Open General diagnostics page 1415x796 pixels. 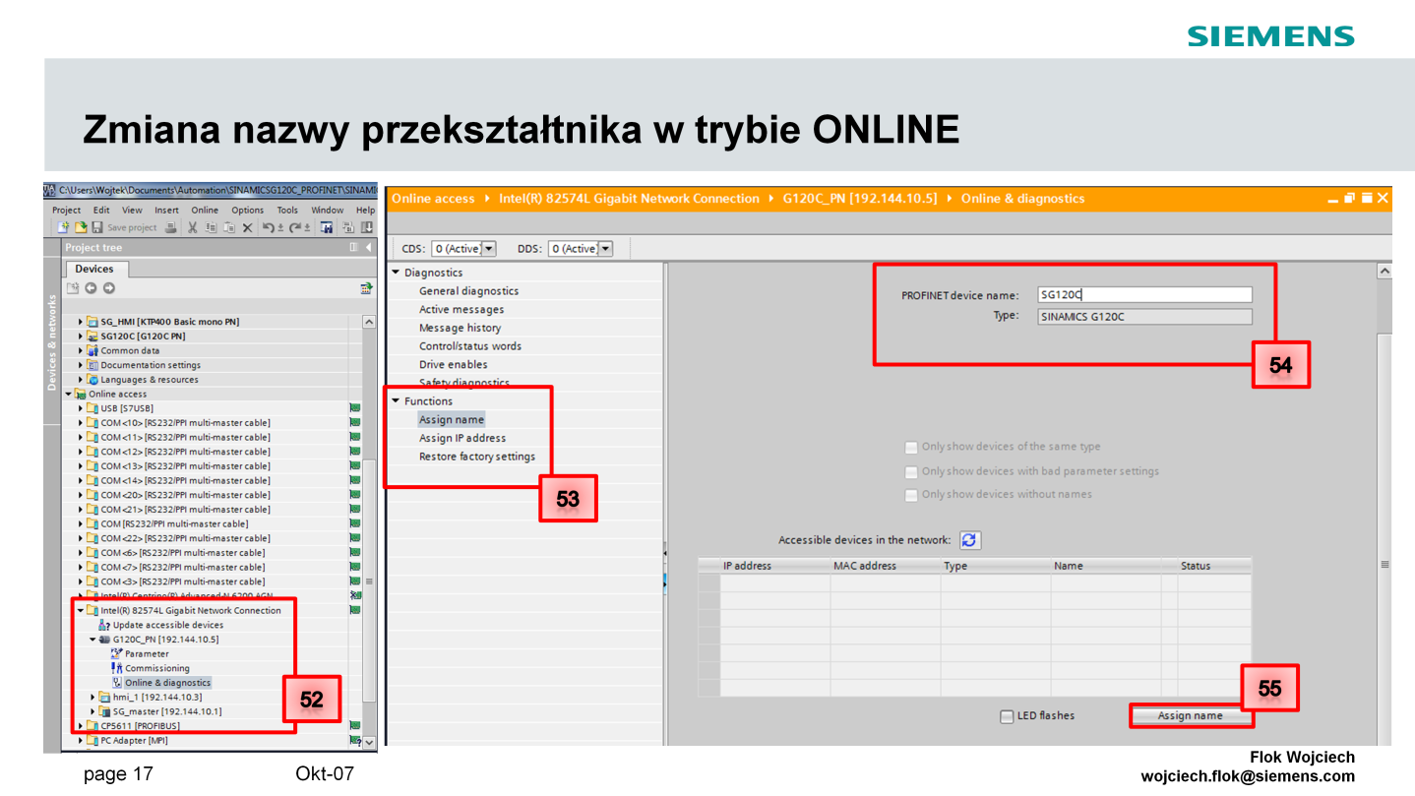(468, 291)
